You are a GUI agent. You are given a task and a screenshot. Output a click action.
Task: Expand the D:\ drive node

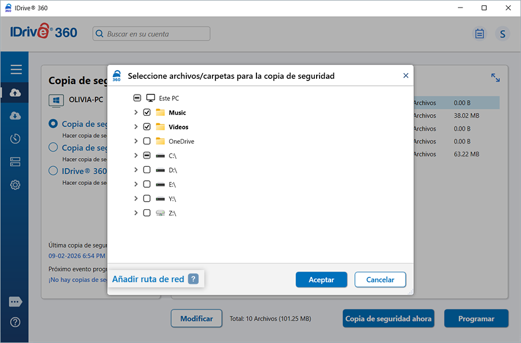click(x=135, y=170)
